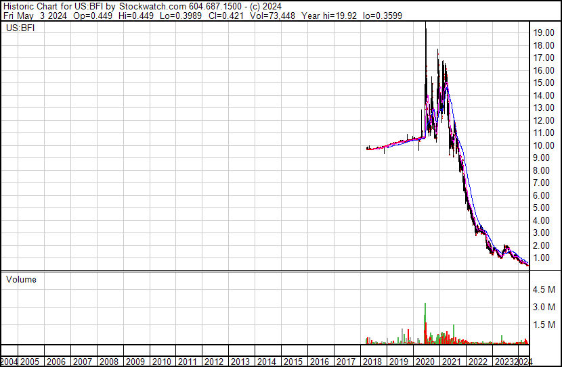Click the Volume panel label

[x=21, y=279]
